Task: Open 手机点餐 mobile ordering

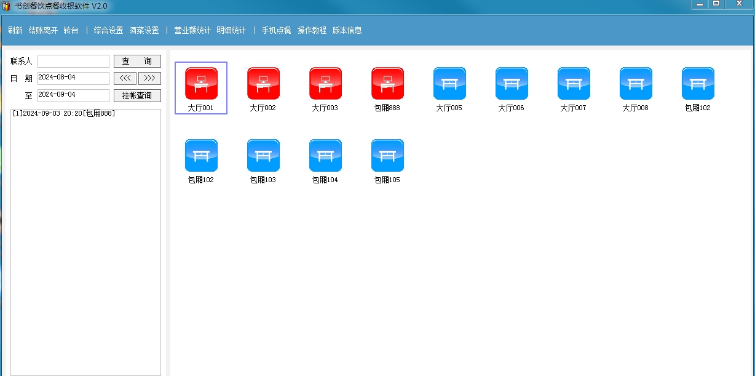Action: pos(276,30)
